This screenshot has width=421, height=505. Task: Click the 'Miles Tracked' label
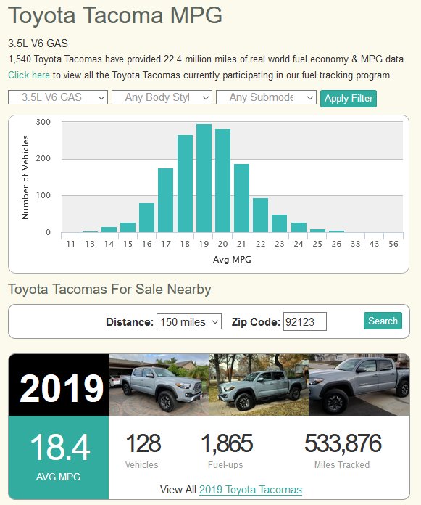[342, 465]
